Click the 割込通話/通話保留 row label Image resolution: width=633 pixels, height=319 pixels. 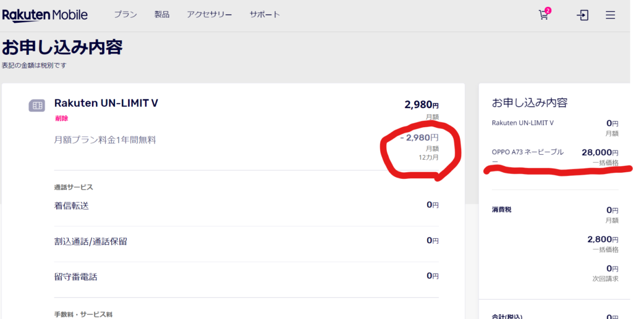click(90, 241)
